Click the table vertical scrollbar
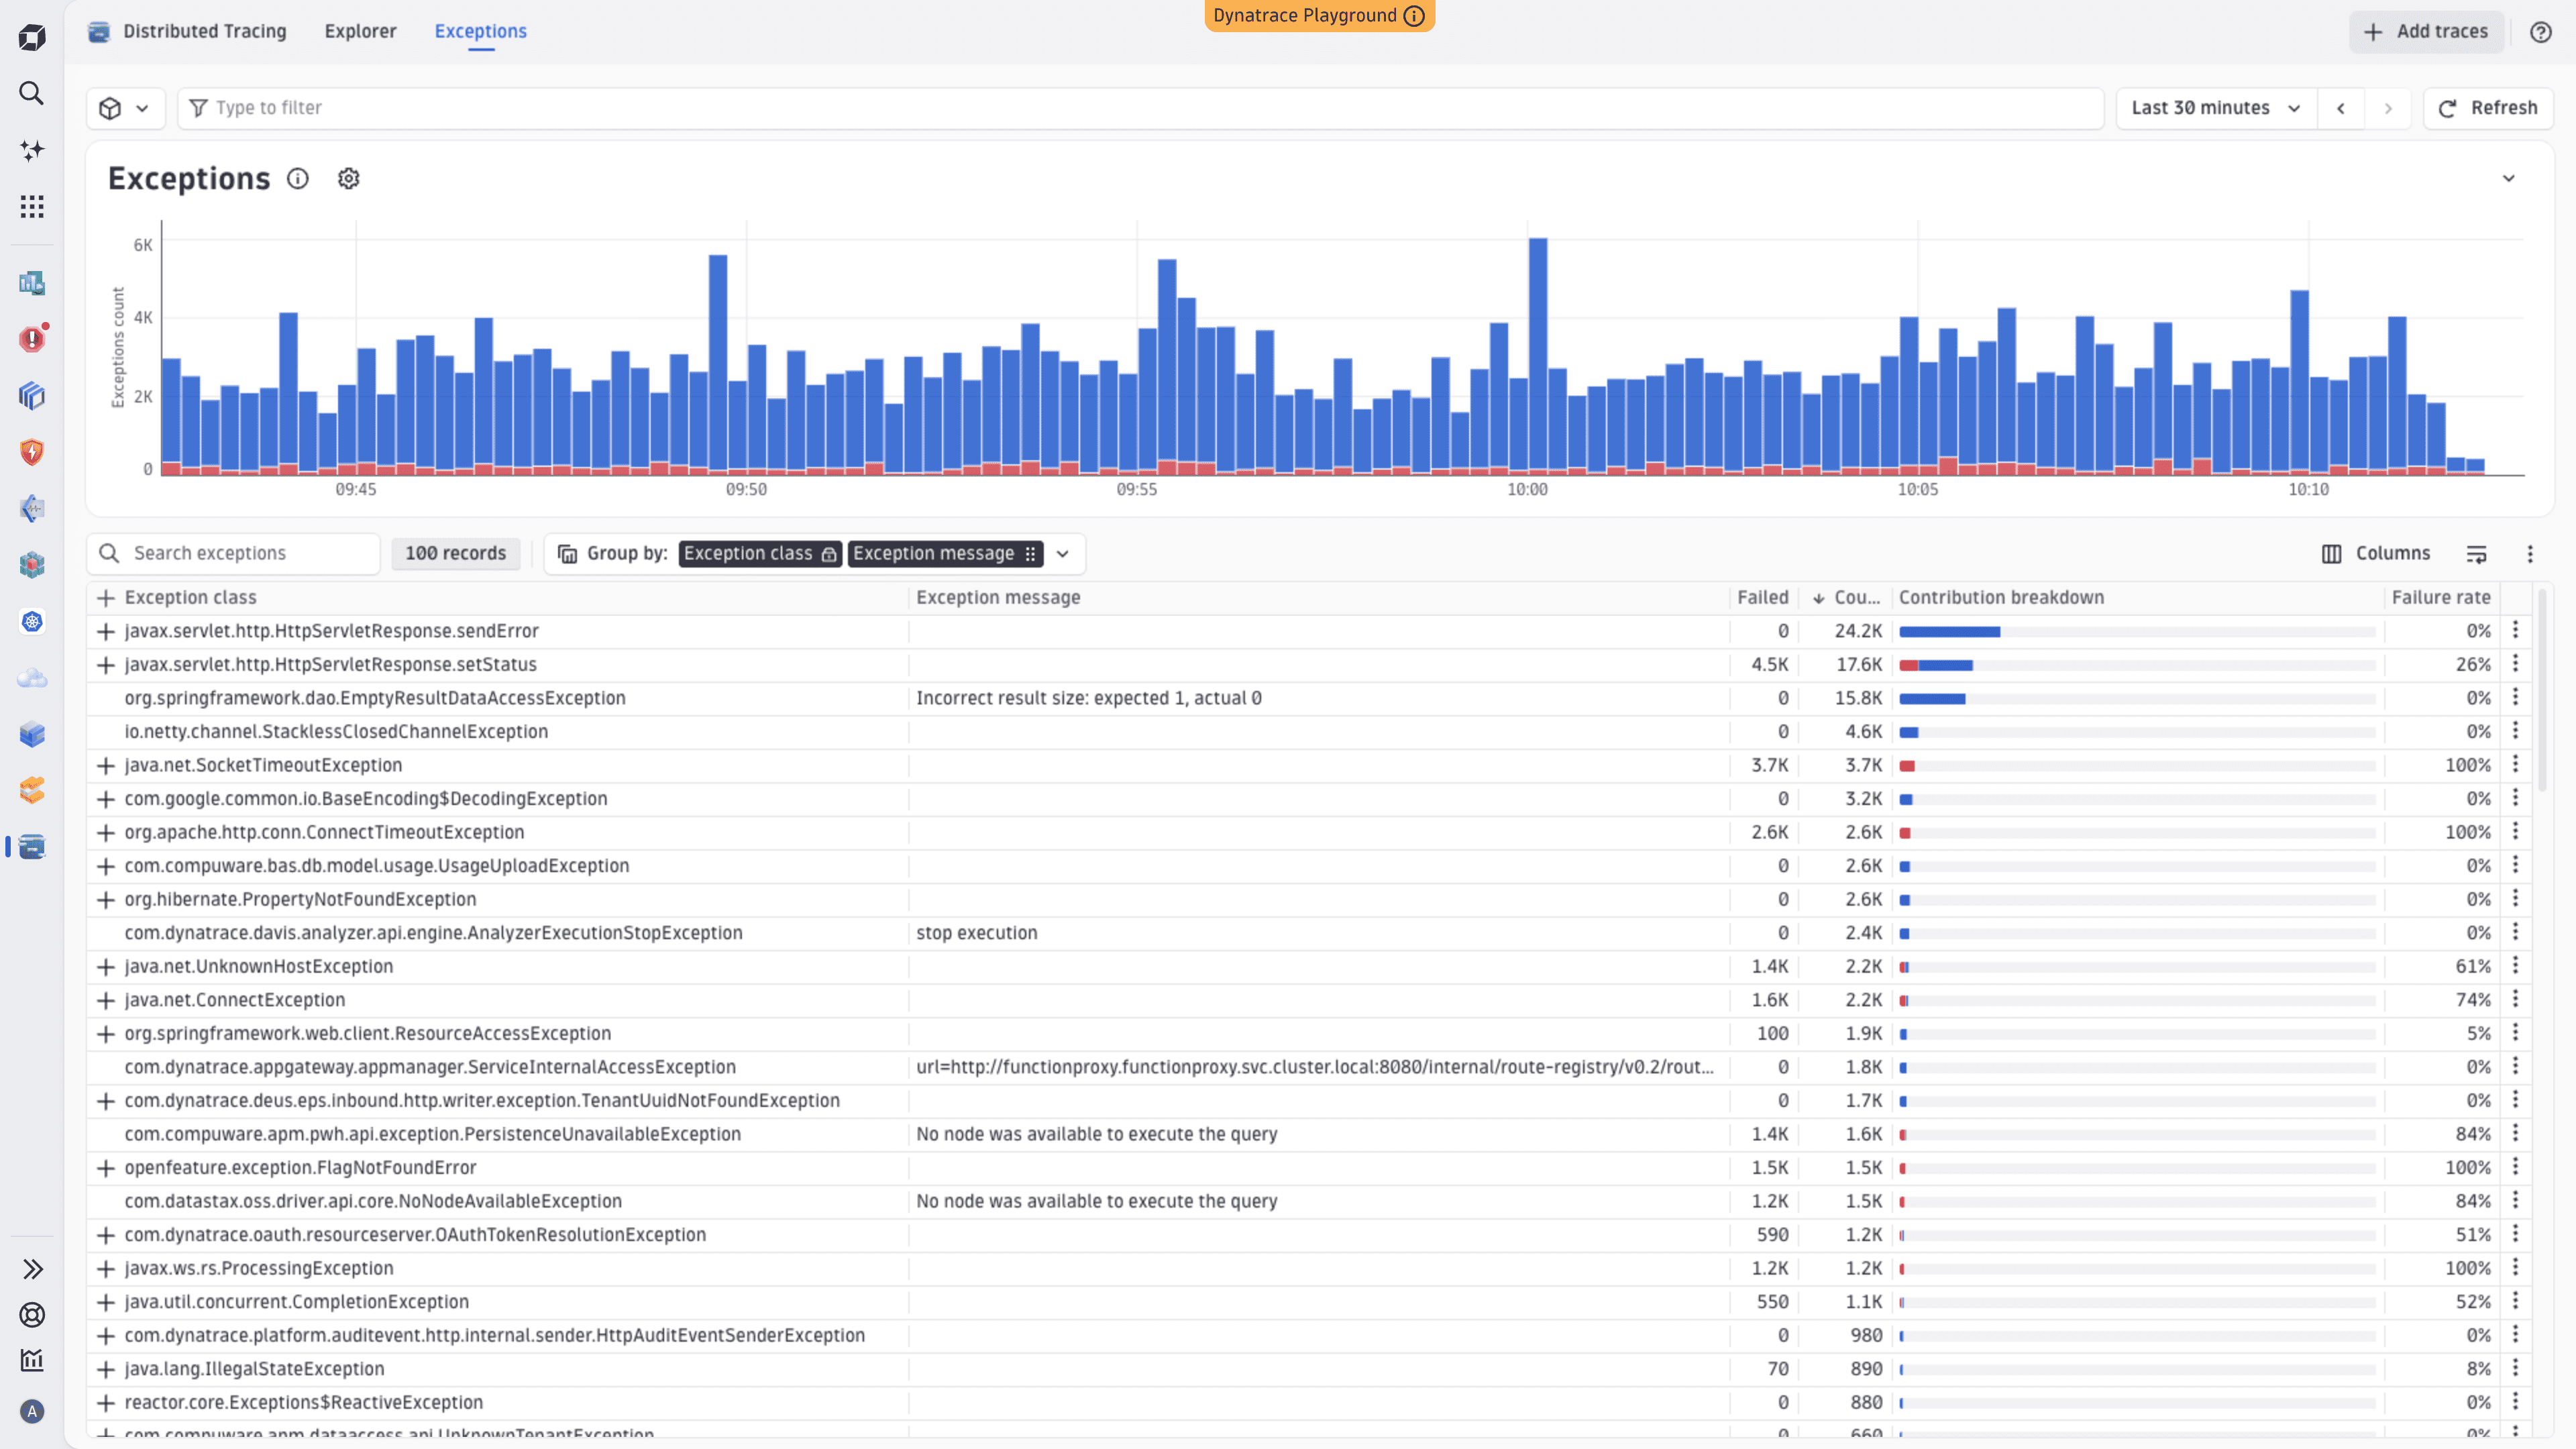The width and height of the screenshot is (2576, 1449). coord(2542,690)
